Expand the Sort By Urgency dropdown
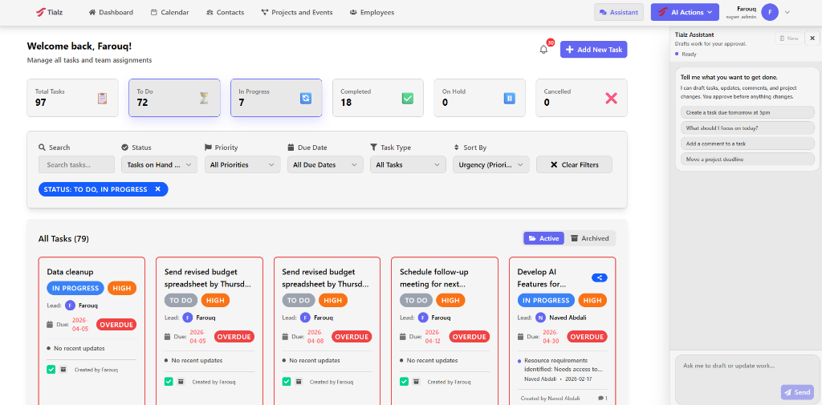This screenshot has height=405, width=822. (491, 164)
